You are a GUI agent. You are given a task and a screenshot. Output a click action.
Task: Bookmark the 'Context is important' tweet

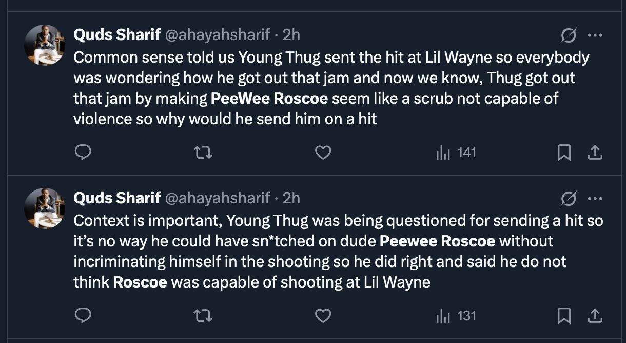click(x=564, y=315)
